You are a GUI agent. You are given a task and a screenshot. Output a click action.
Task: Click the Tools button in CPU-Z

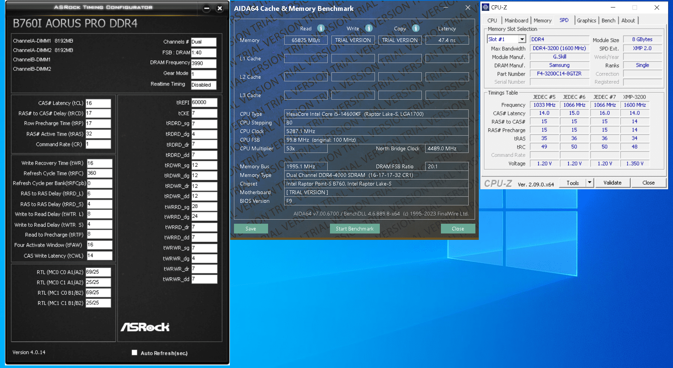click(573, 183)
